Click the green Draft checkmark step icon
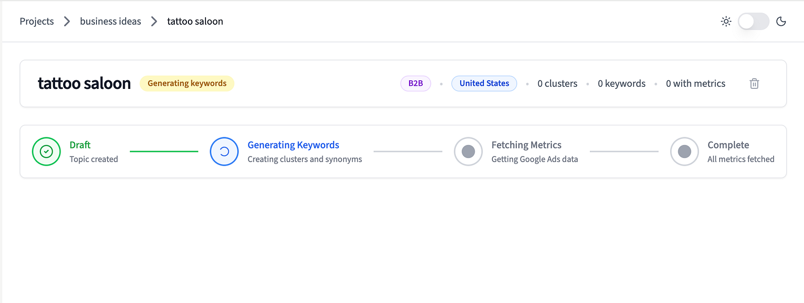The image size is (804, 303). coord(46,151)
